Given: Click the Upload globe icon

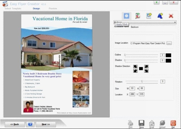Looking at the screenshot, I should [162, 124].
